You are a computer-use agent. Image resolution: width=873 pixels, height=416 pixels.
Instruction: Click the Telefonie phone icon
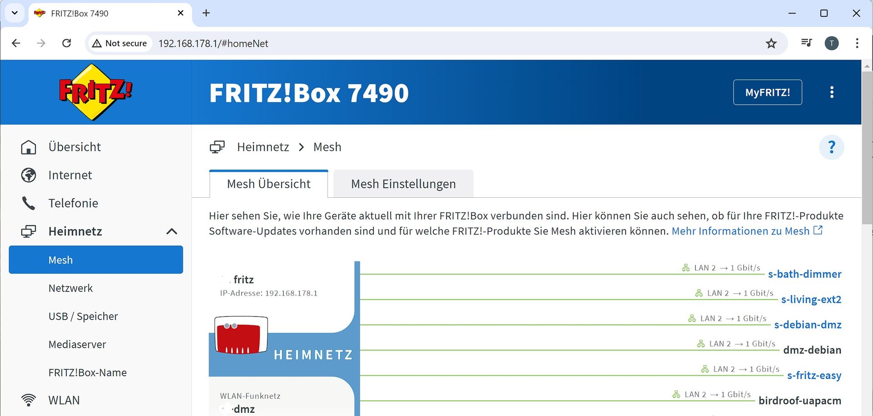pyautogui.click(x=29, y=203)
